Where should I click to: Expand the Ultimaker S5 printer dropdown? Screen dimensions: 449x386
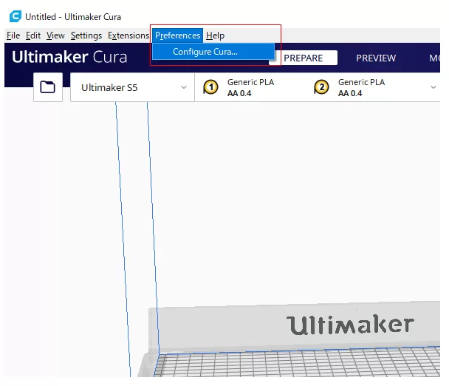[132, 87]
